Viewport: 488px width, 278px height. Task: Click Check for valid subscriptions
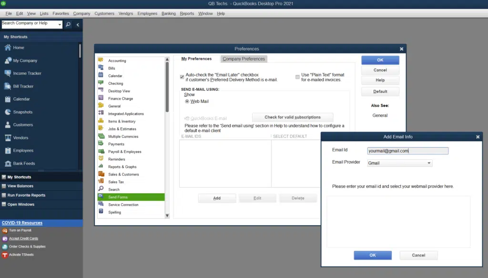(x=293, y=117)
